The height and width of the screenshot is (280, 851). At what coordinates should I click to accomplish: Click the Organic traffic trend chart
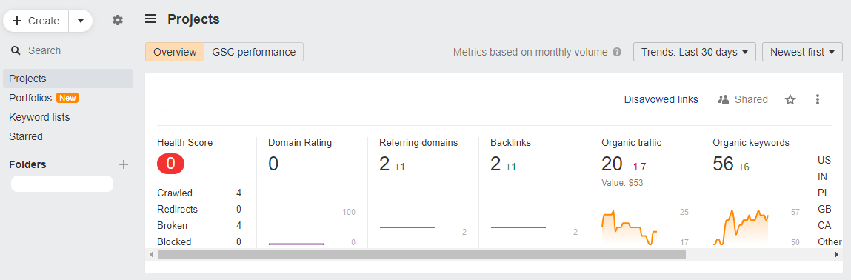pyautogui.click(x=630, y=227)
